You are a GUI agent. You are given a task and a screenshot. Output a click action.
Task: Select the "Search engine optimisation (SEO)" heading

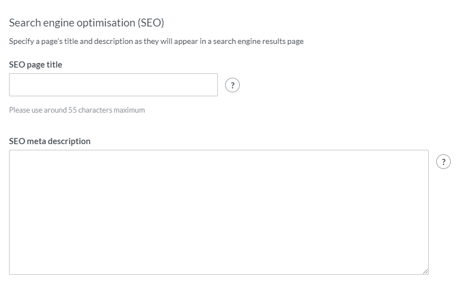coord(86,24)
